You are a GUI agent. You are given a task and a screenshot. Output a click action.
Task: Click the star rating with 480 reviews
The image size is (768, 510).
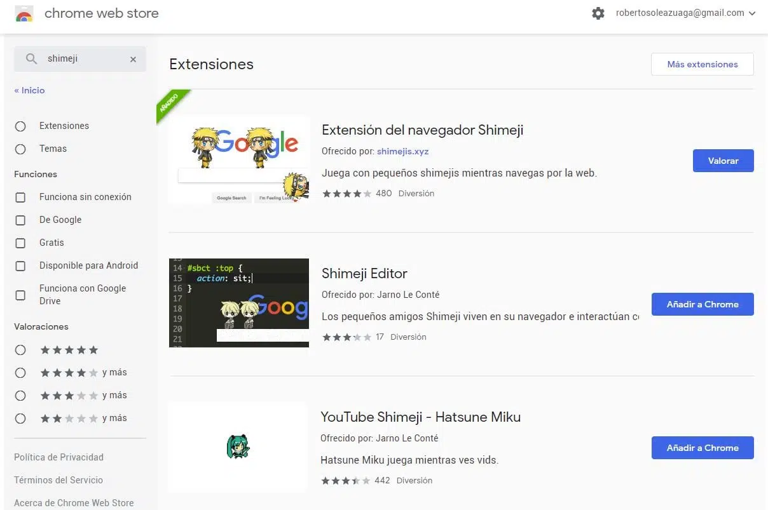(347, 193)
